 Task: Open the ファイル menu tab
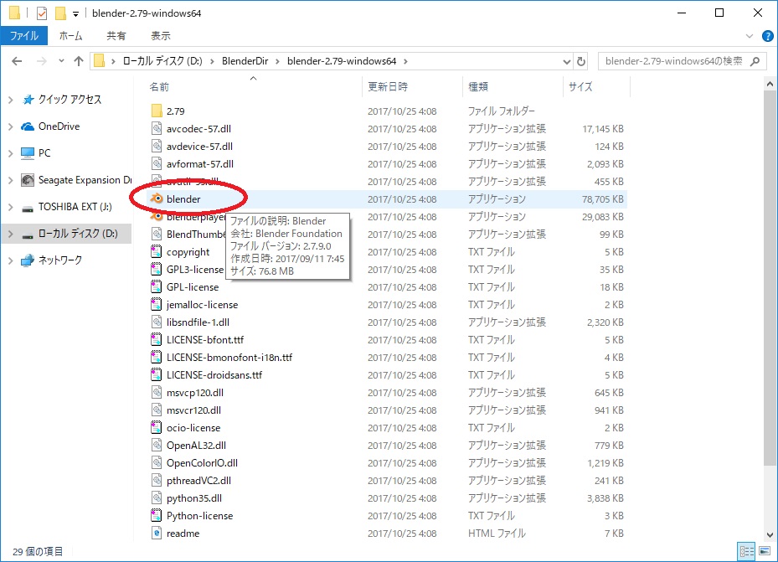pyautogui.click(x=23, y=36)
